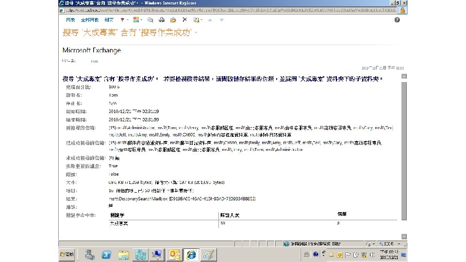Open help question mark icon
The width and height of the screenshot is (466, 262).
(x=397, y=20)
